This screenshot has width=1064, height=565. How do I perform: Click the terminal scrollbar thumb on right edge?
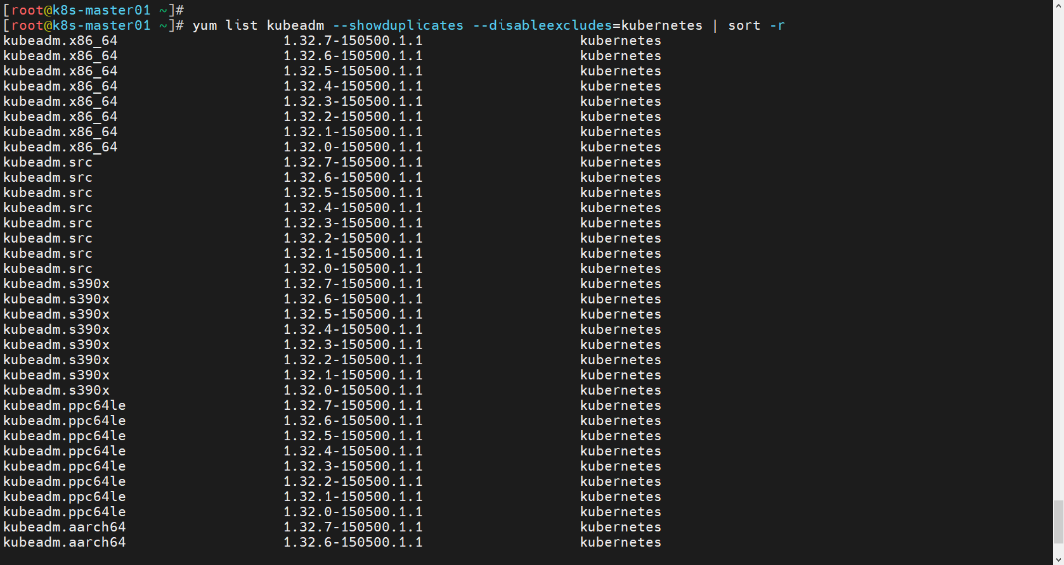tap(1058, 522)
